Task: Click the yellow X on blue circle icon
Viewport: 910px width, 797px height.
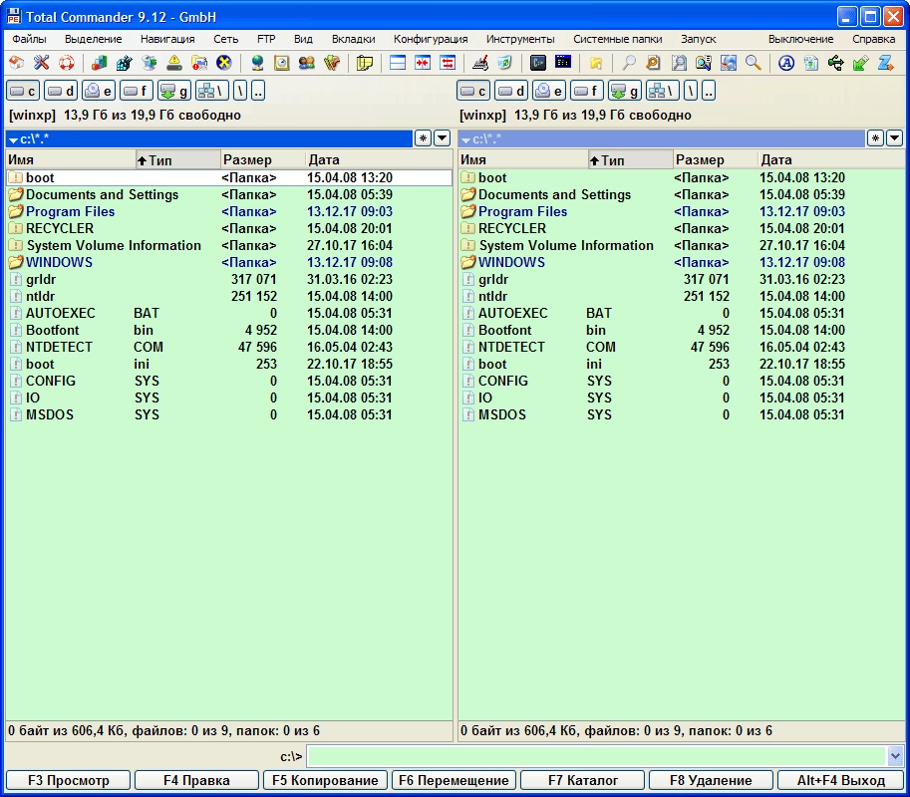Action: (223, 63)
